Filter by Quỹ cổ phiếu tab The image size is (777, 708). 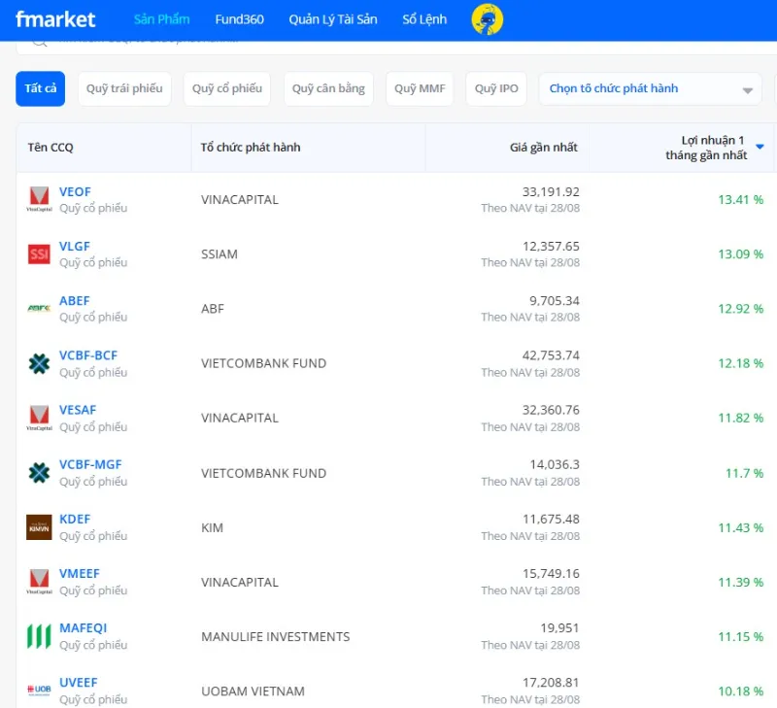[x=227, y=88]
